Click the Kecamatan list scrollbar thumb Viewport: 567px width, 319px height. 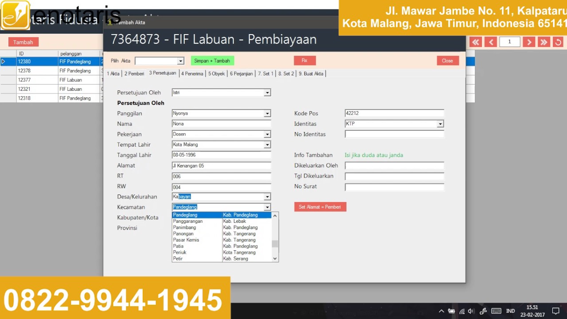[x=275, y=244]
